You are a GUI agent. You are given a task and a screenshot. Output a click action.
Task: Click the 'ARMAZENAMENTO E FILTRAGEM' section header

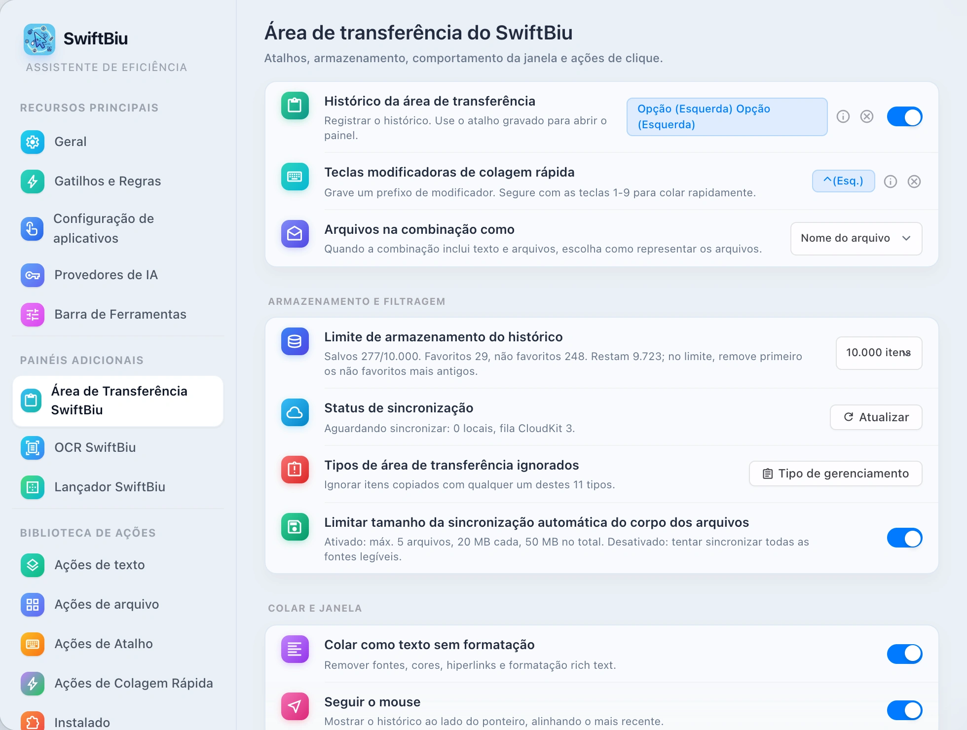click(x=357, y=302)
